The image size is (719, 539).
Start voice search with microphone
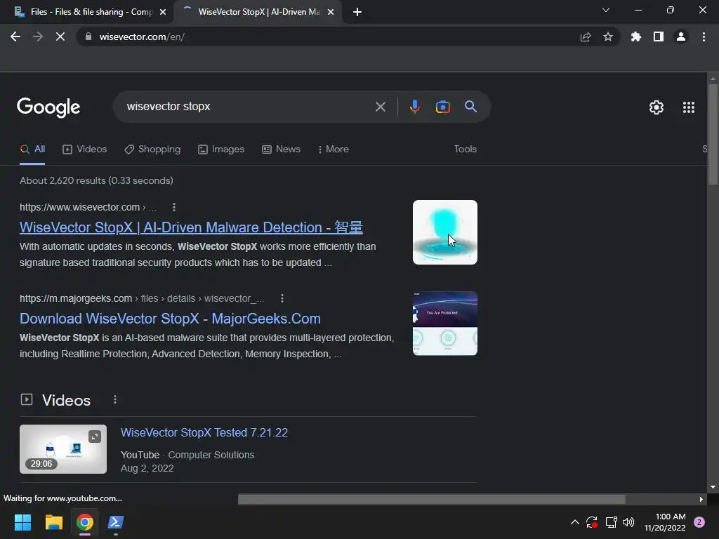414,107
